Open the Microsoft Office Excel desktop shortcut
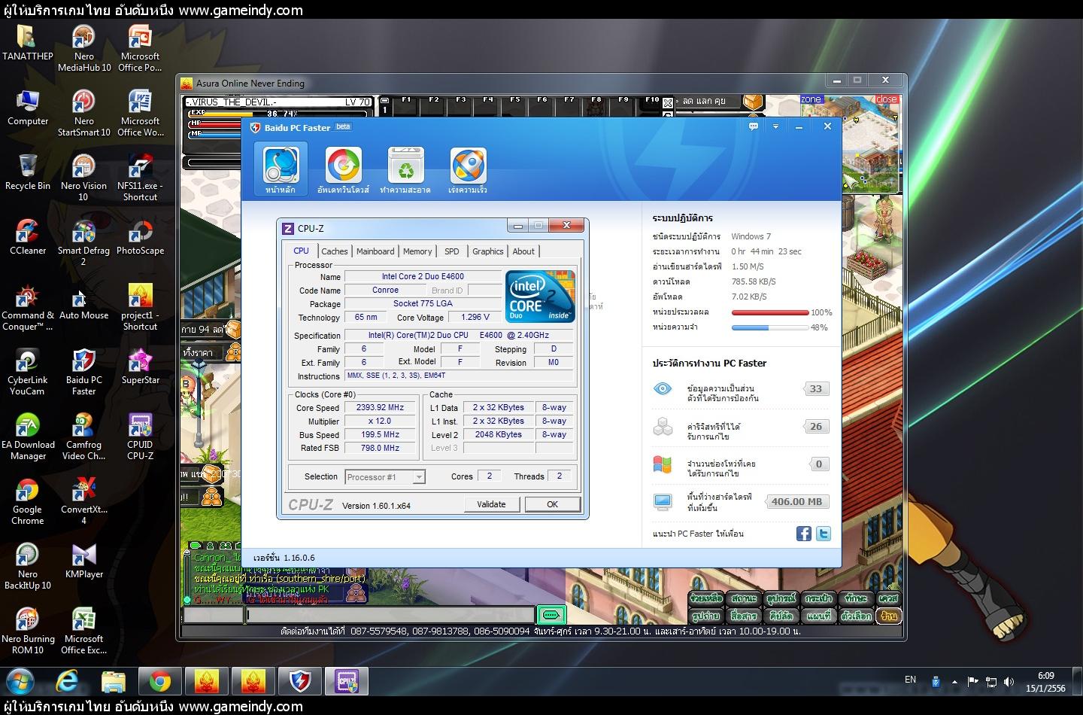The image size is (1083, 715). click(83, 631)
